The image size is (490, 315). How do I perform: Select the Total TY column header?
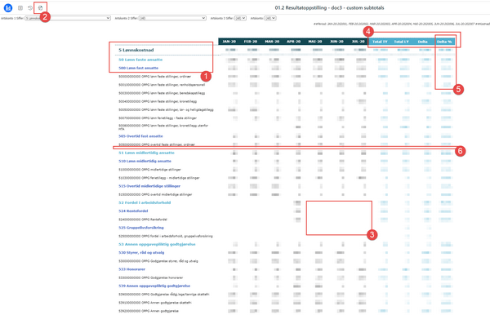tap(380, 42)
